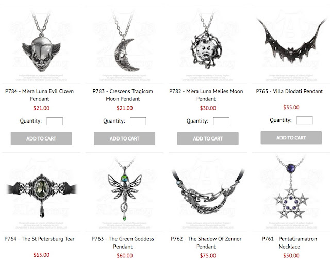This screenshot has height=262, width=330.
Task: Focus the quantity box for P765
Action: 305,120
